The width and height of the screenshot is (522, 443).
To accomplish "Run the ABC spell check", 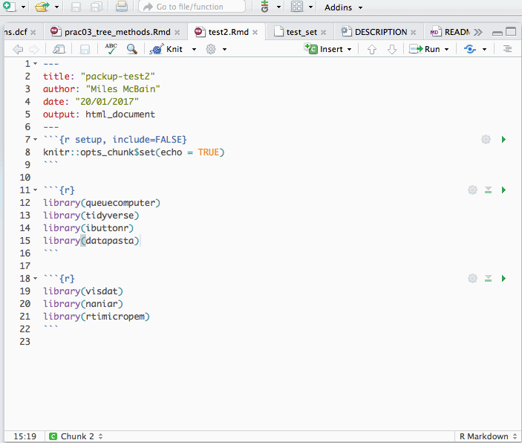I will click(x=111, y=48).
